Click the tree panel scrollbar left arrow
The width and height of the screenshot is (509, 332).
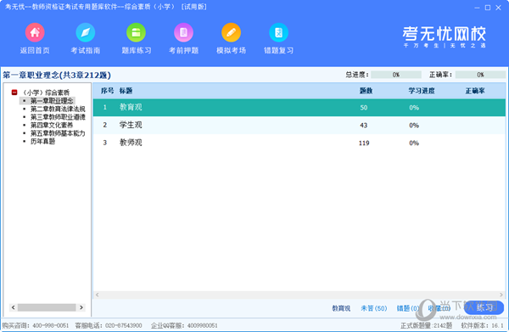(14, 307)
